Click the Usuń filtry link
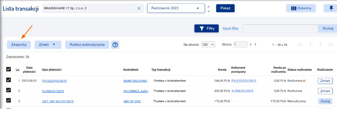337x116 pixels. tap(230, 28)
